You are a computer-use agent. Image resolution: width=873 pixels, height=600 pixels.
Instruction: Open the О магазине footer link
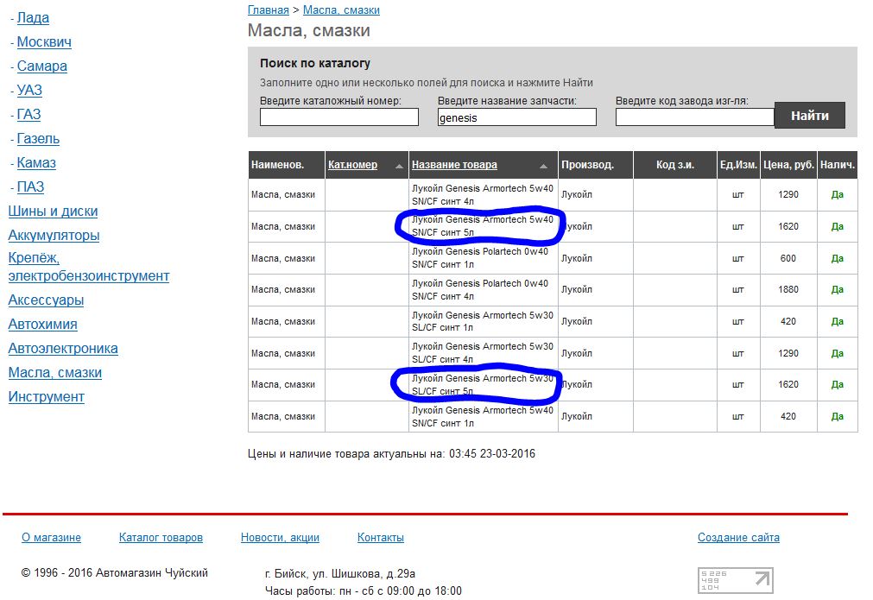click(51, 538)
